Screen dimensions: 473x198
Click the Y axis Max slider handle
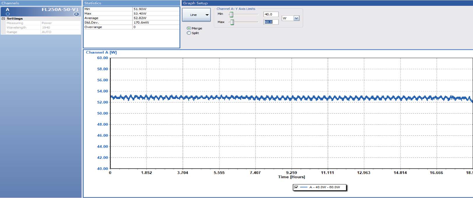(x=232, y=22)
